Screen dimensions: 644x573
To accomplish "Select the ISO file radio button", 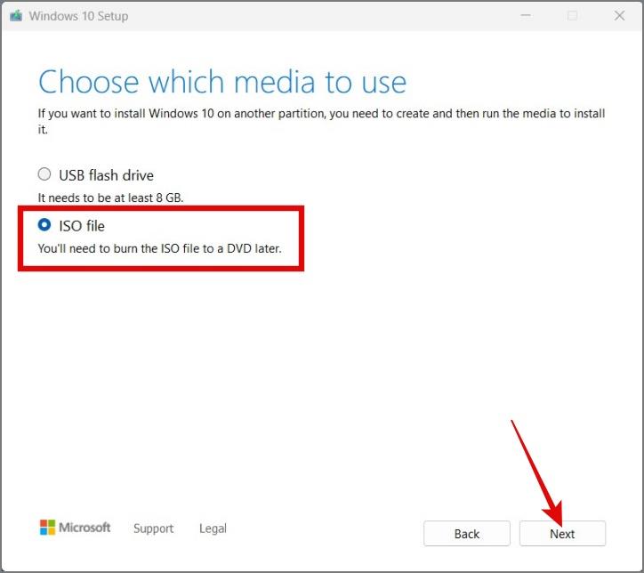I will click(44, 225).
